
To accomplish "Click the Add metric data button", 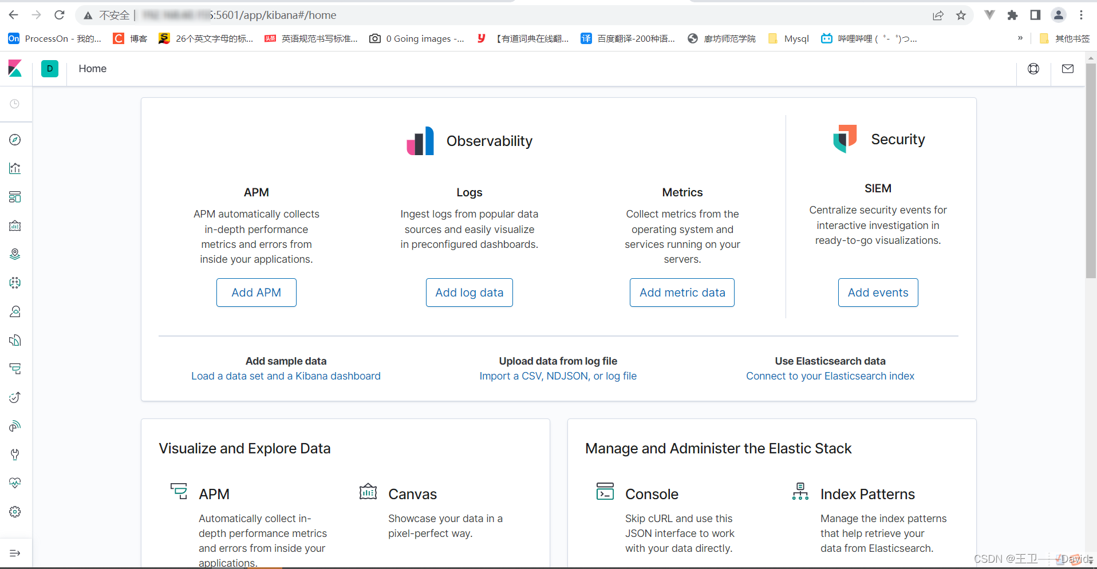I will point(682,293).
